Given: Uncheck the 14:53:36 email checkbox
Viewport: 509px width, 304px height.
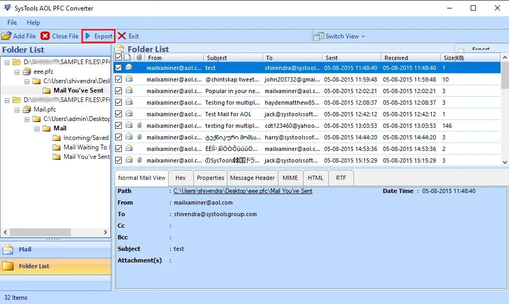Looking at the screenshot, I should pos(119,149).
